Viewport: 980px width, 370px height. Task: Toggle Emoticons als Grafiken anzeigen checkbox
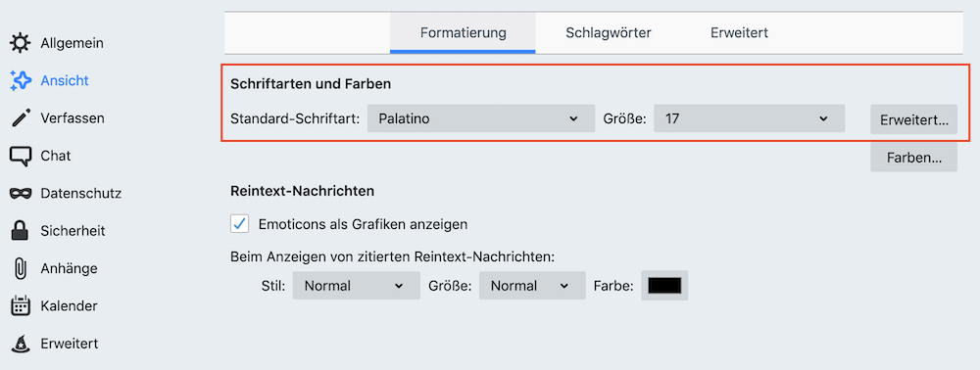[240, 224]
